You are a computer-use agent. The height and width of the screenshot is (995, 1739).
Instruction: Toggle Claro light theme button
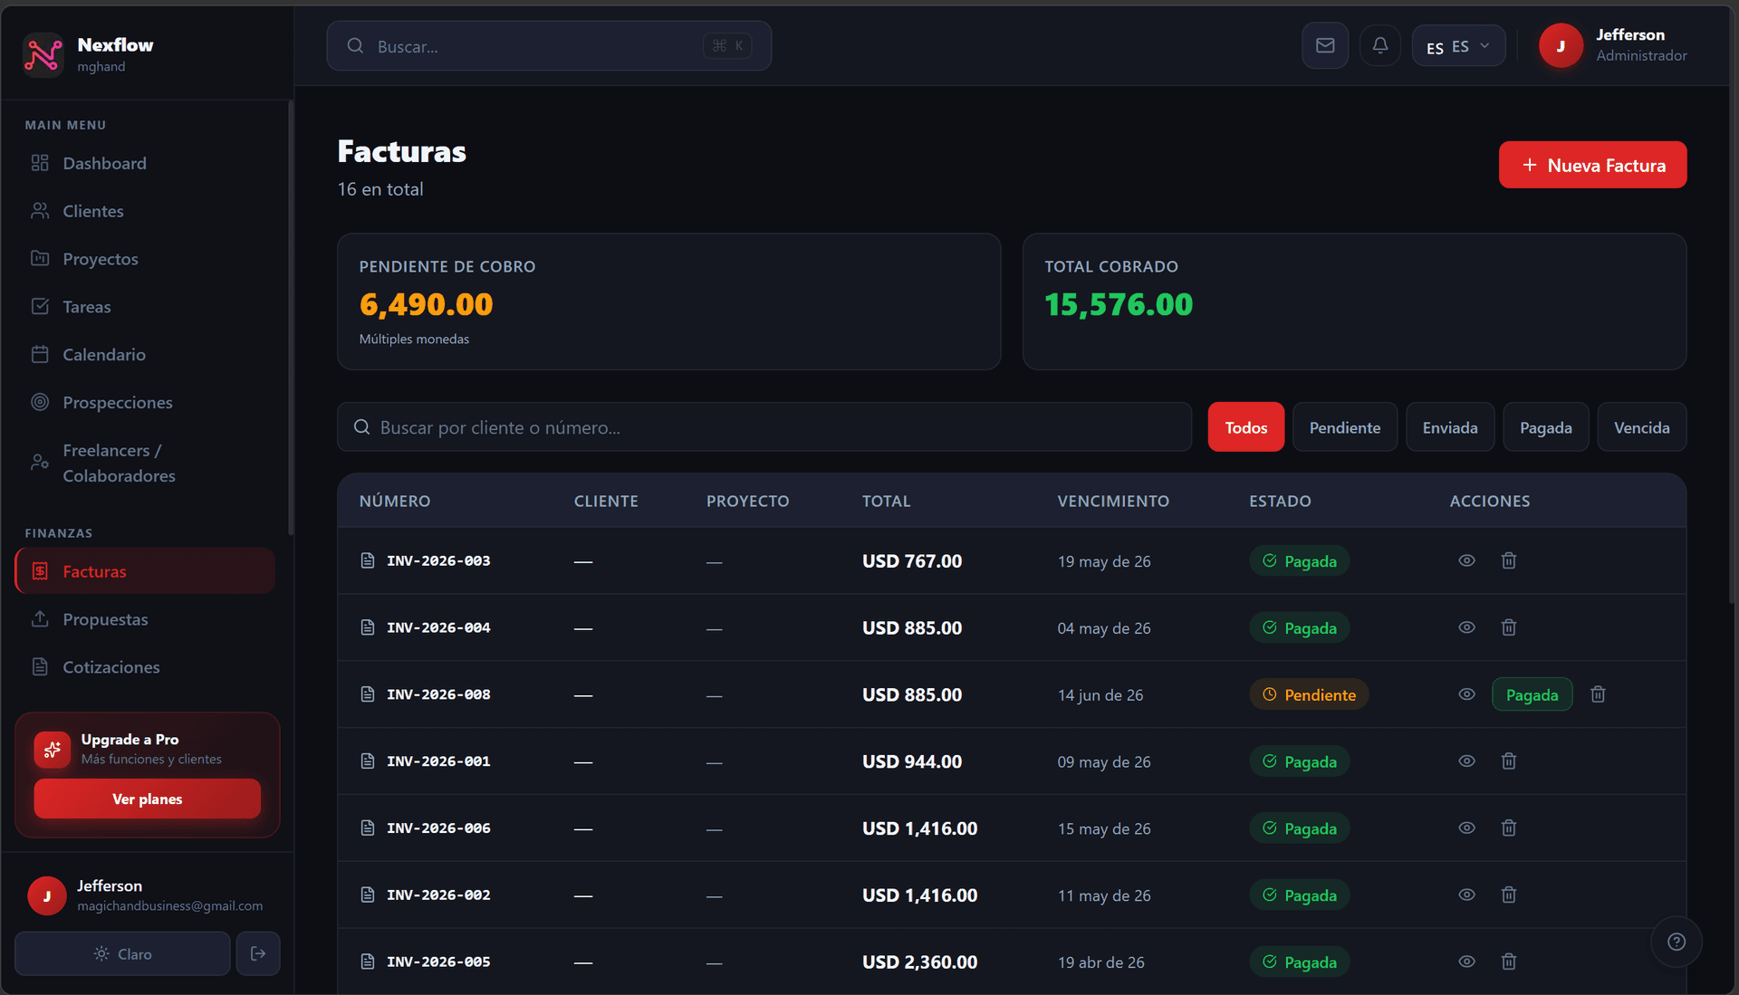122,953
